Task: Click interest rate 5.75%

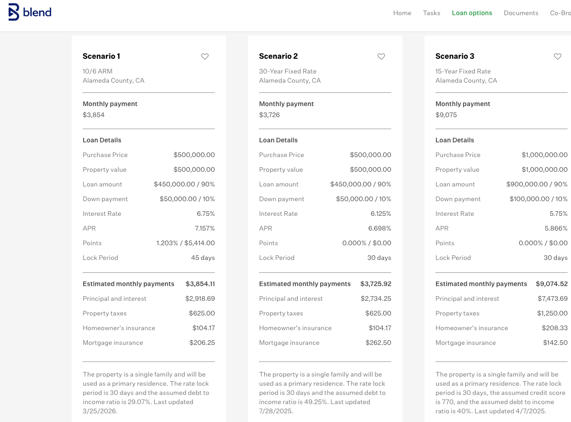Action: coord(559,214)
